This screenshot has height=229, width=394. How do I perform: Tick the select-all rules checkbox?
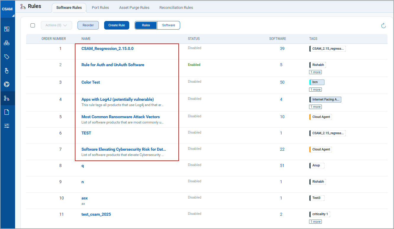[33, 25]
